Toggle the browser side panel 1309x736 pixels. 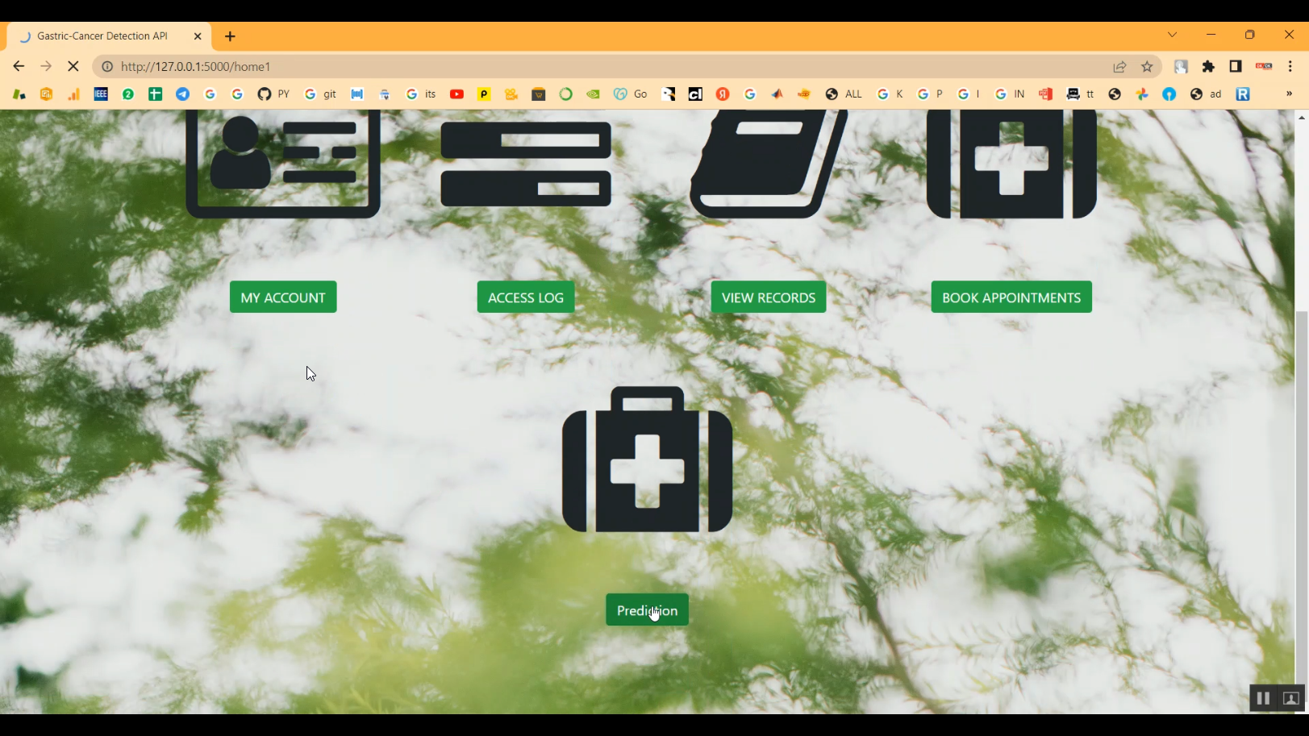click(x=1236, y=67)
